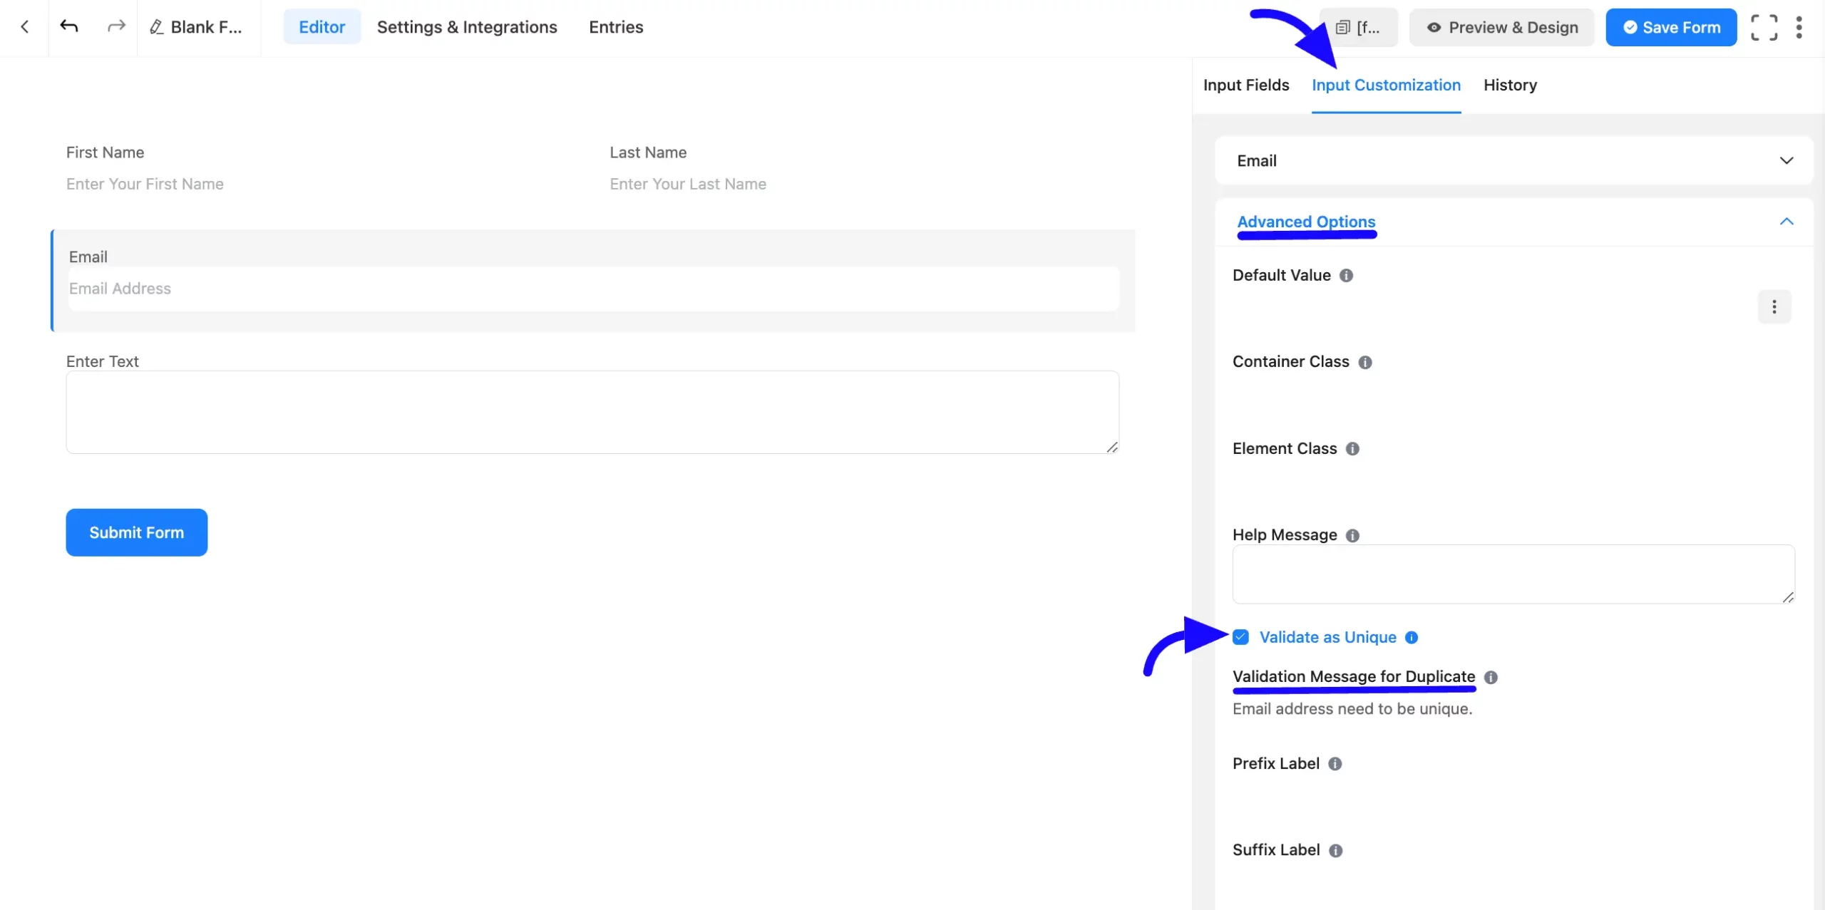Click the fullscreen expand icon
This screenshot has width=1825, height=910.
(x=1765, y=27)
